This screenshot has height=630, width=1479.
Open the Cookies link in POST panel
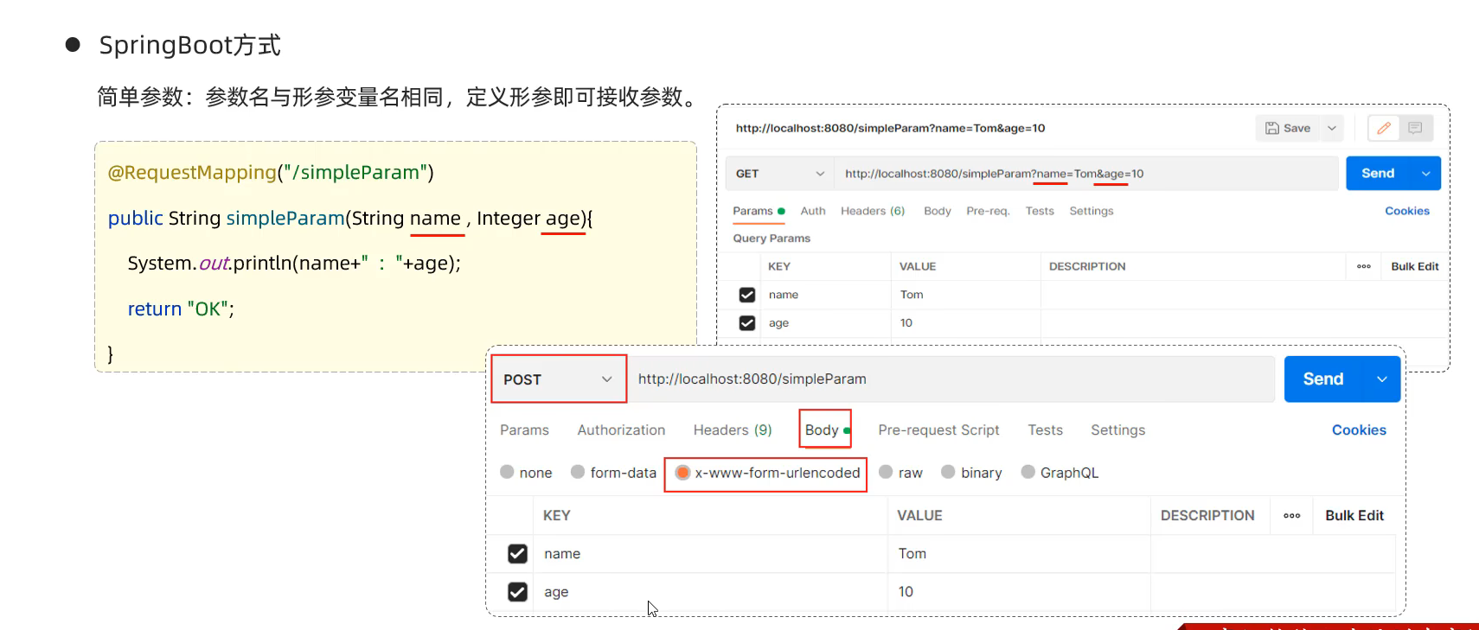coord(1358,430)
